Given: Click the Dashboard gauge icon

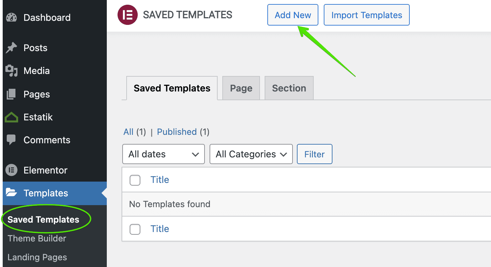Looking at the screenshot, I should [x=11, y=17].
